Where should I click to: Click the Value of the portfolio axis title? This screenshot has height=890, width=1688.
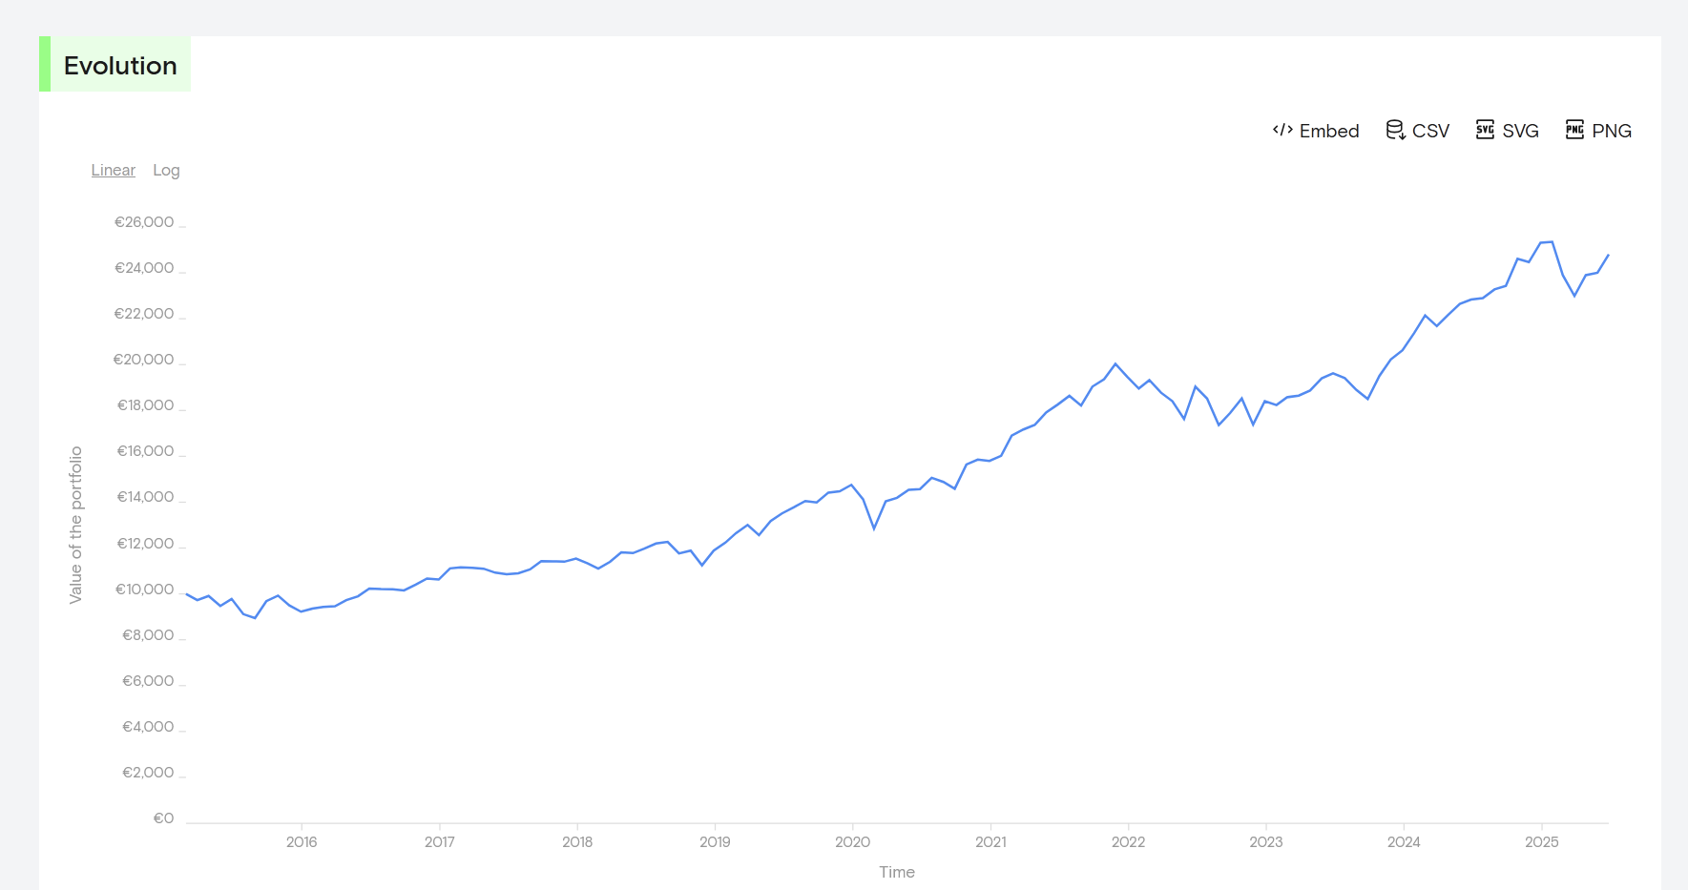[x=76, y=525]
